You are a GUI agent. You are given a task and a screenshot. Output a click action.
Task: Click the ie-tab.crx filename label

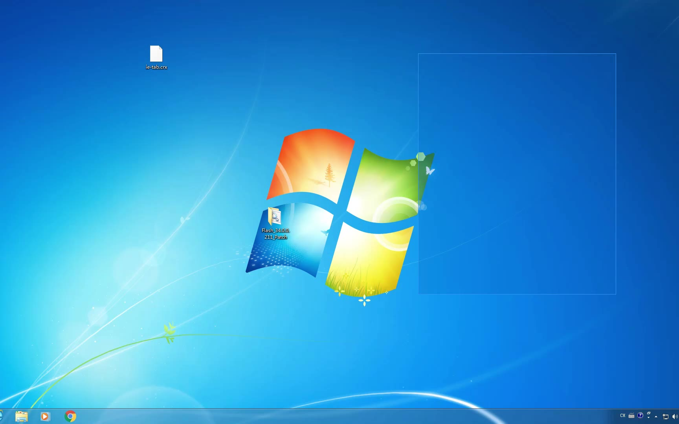[156, 67]
